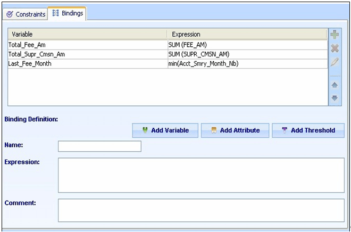Select the Bindings tab
Image resolution: width=351 pixels, height=232 pixels.
67,13
